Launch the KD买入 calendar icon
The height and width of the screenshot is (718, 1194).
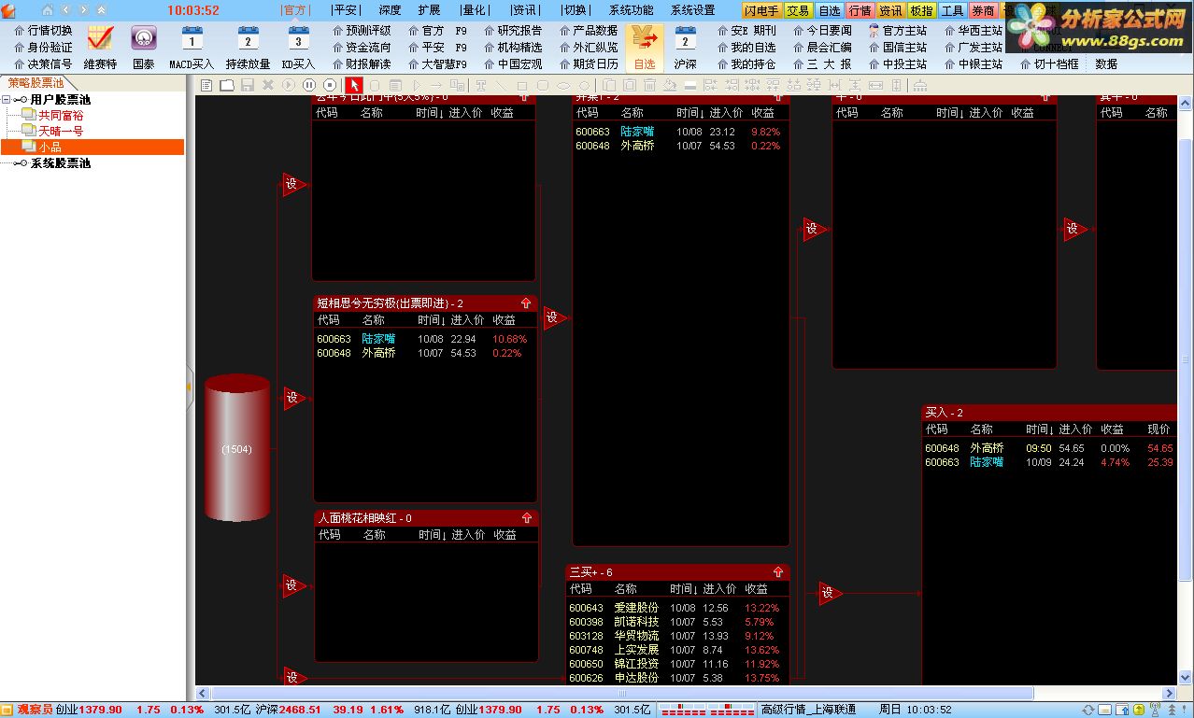[x=298, y=38]
